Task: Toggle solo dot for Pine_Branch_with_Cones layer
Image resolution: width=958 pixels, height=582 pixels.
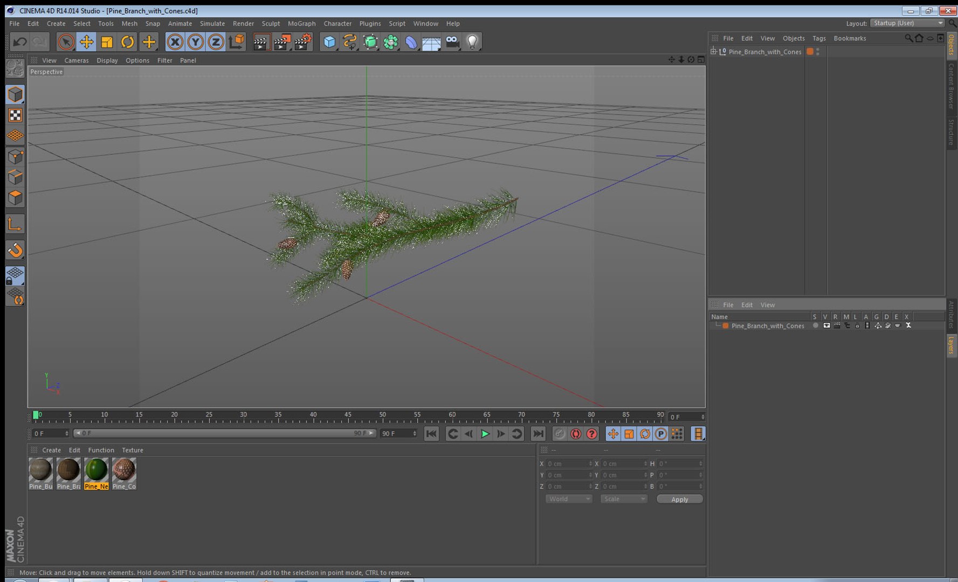Action: (x=815, y=325)
